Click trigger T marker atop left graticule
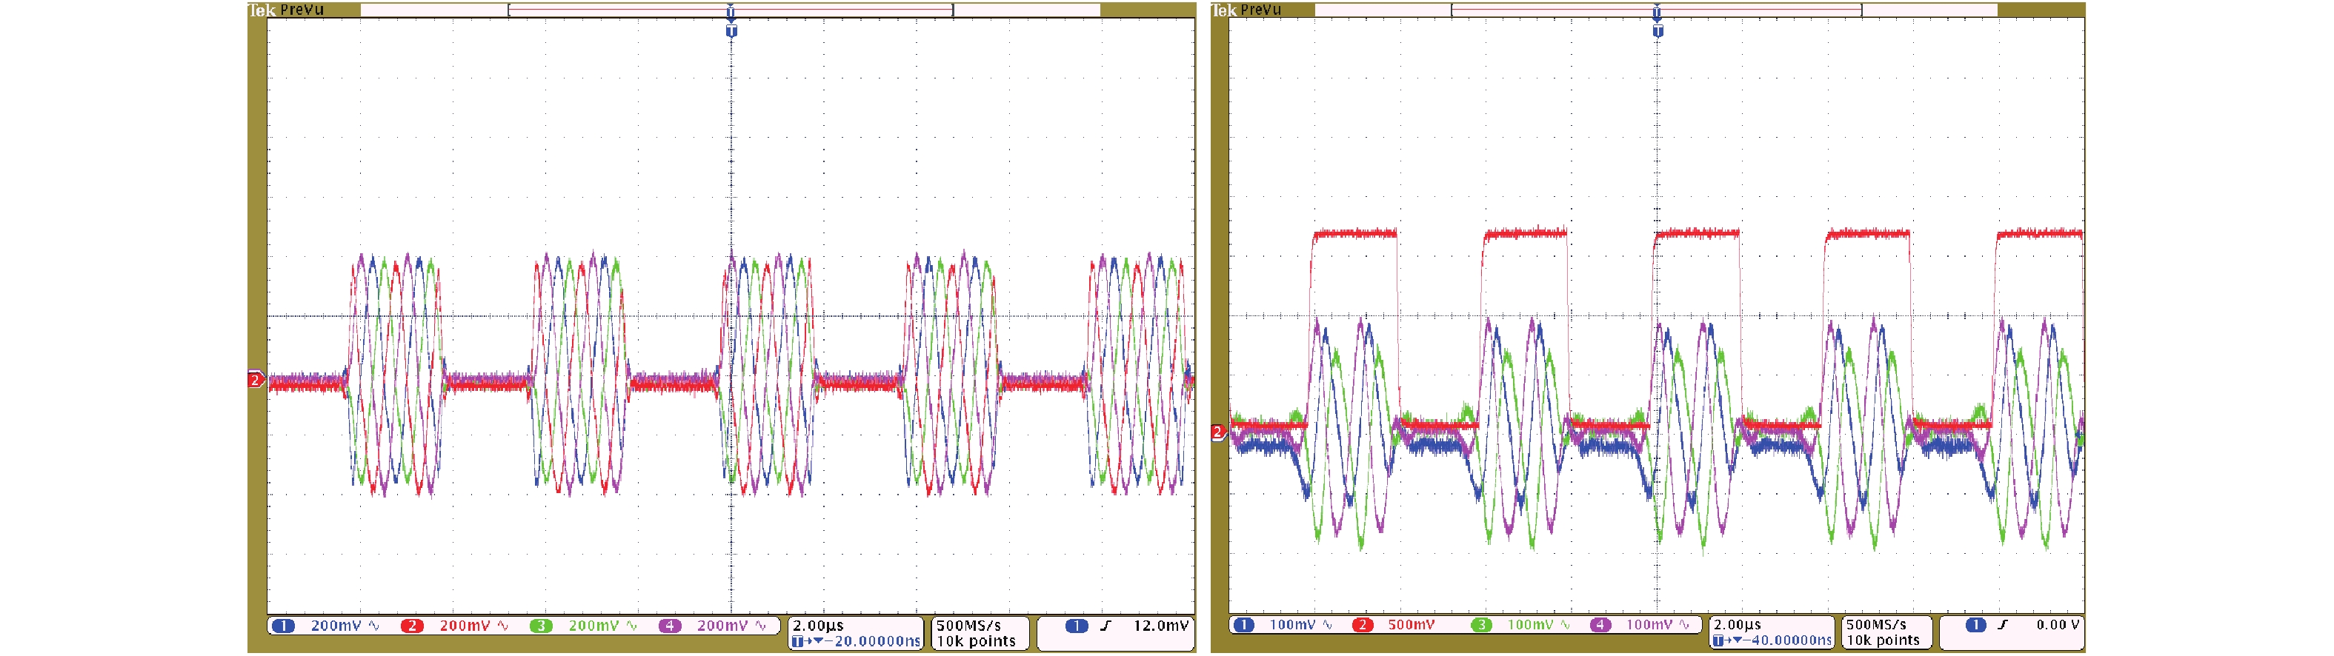The image size is (2334, 656). coord(731,32)
